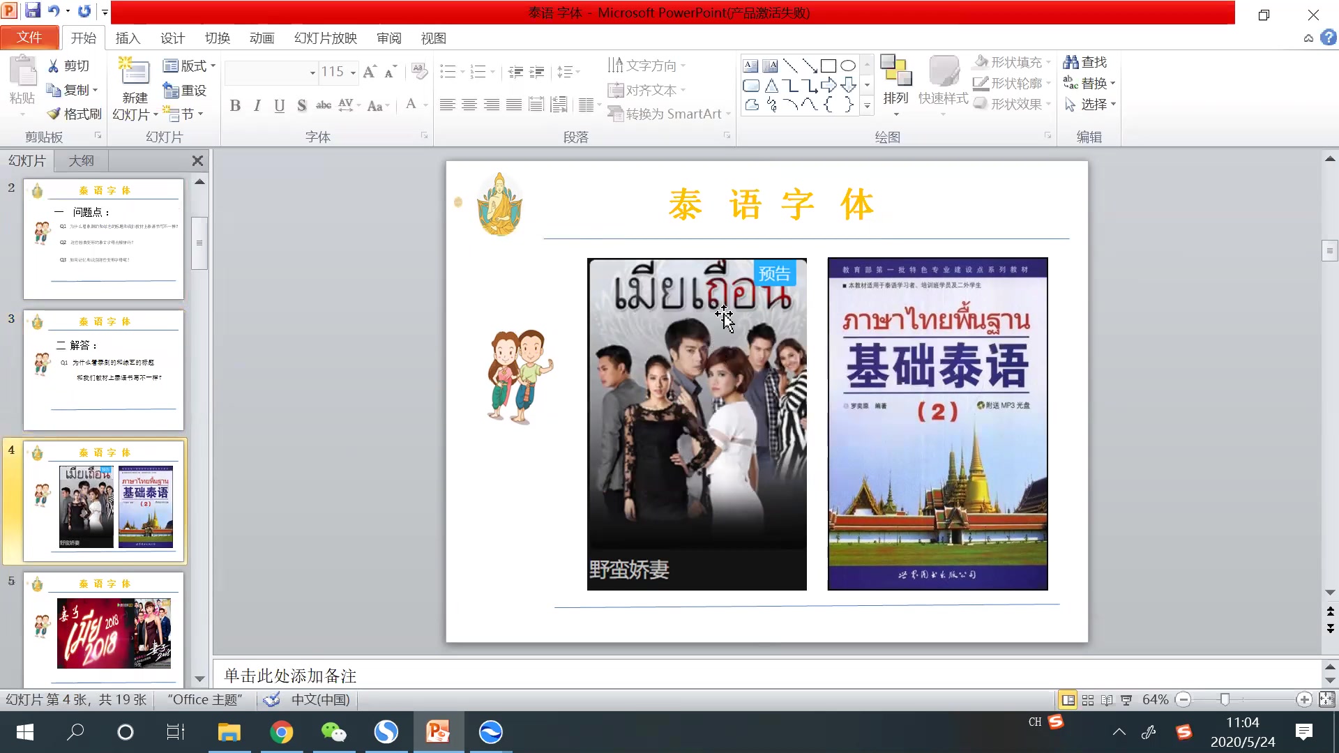Toggle Strikethrough formatting

click(324, 105)
